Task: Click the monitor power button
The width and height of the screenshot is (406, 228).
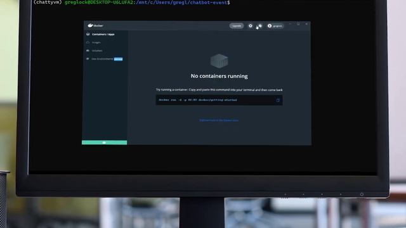Action: pyautogui.click(x=362, y=194)
